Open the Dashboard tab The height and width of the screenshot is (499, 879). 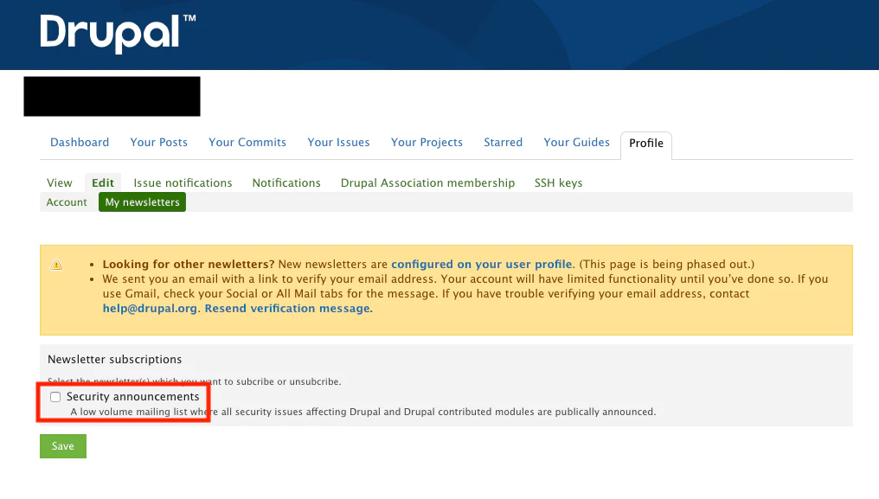pyautogui.click(x=80, y=143)
